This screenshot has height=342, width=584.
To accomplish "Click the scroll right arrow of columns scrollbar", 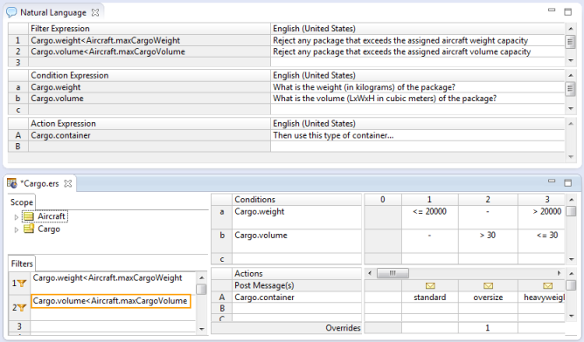I will tap(559, 273).
